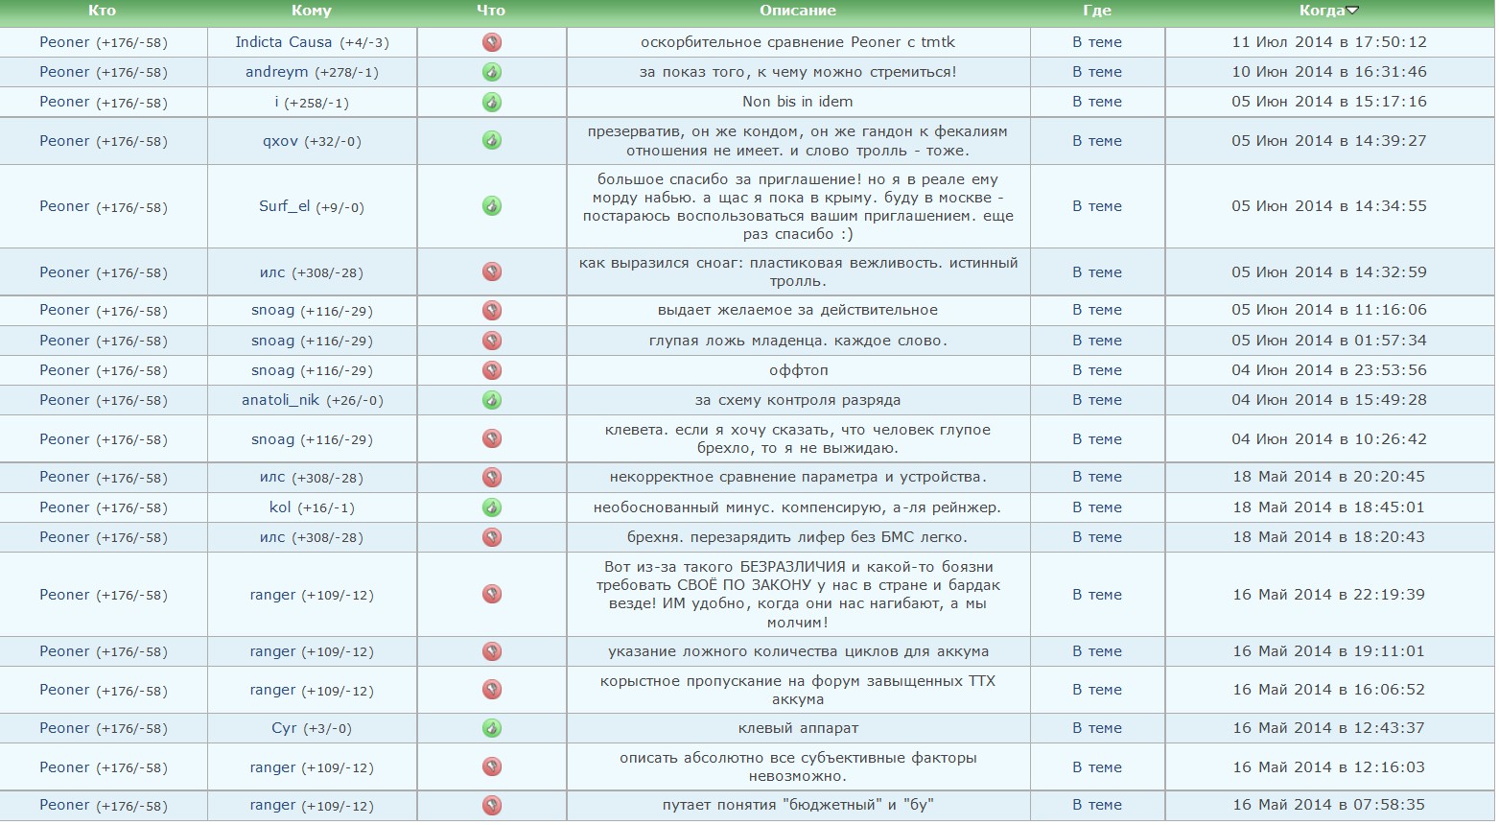The width and height of the screenshot is (1499, 825).
Task: Click the Описание column header
Action: pyautogui.click(x=798, y=11)
